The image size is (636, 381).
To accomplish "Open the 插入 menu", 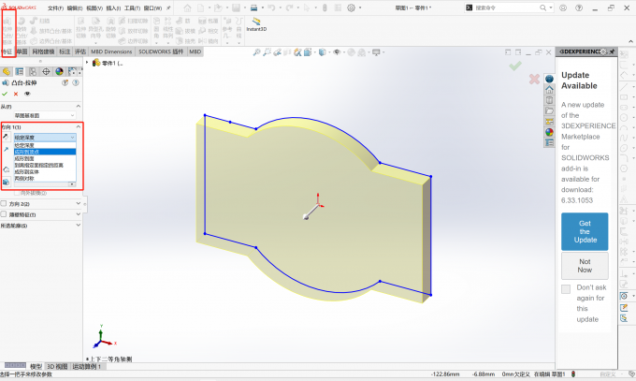I will coord(113,8).
